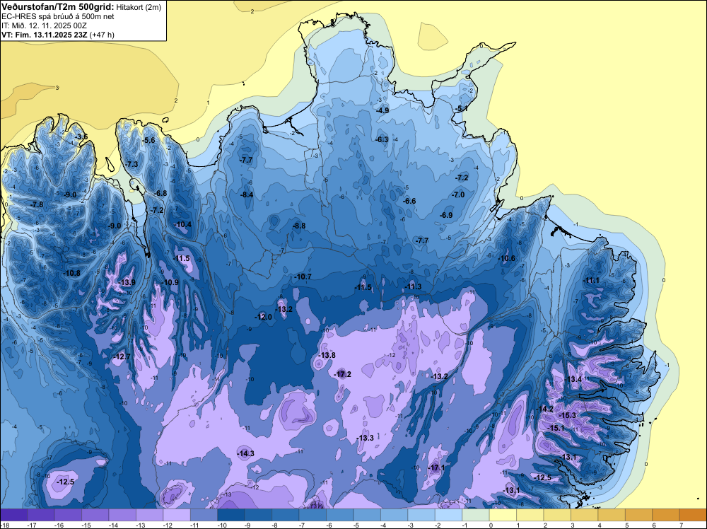Click the -10.7 temperature value
Viewport: 707px width, 529px height.
[x=303, y=277]
